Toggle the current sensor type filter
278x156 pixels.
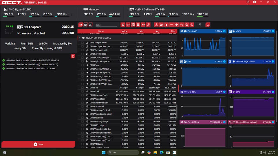point(171,25)
